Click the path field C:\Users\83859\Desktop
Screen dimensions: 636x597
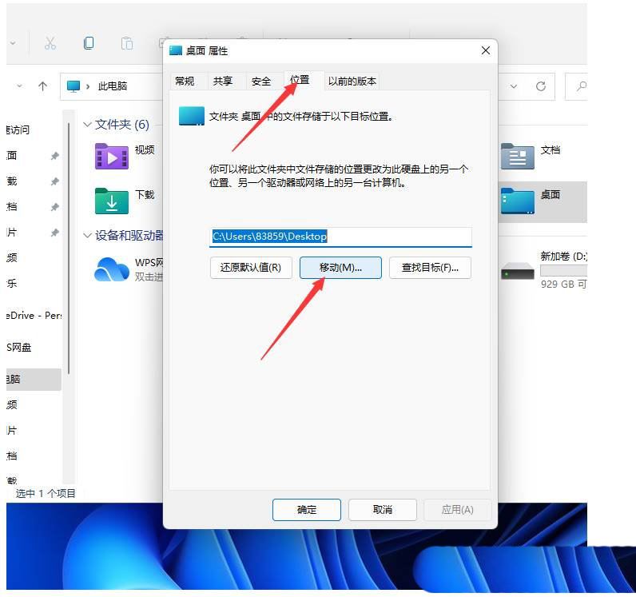coord(340,237)
